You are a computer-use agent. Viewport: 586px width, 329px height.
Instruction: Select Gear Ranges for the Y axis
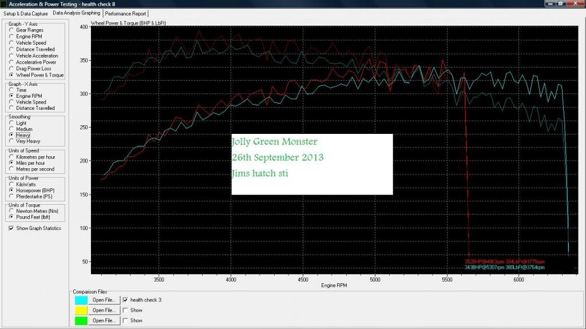point(11,30)
